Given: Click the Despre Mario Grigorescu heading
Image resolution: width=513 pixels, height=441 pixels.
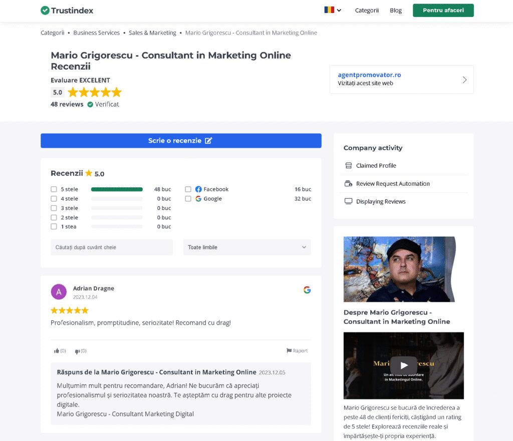Looking at the screenshot, I should coord(397,317).
